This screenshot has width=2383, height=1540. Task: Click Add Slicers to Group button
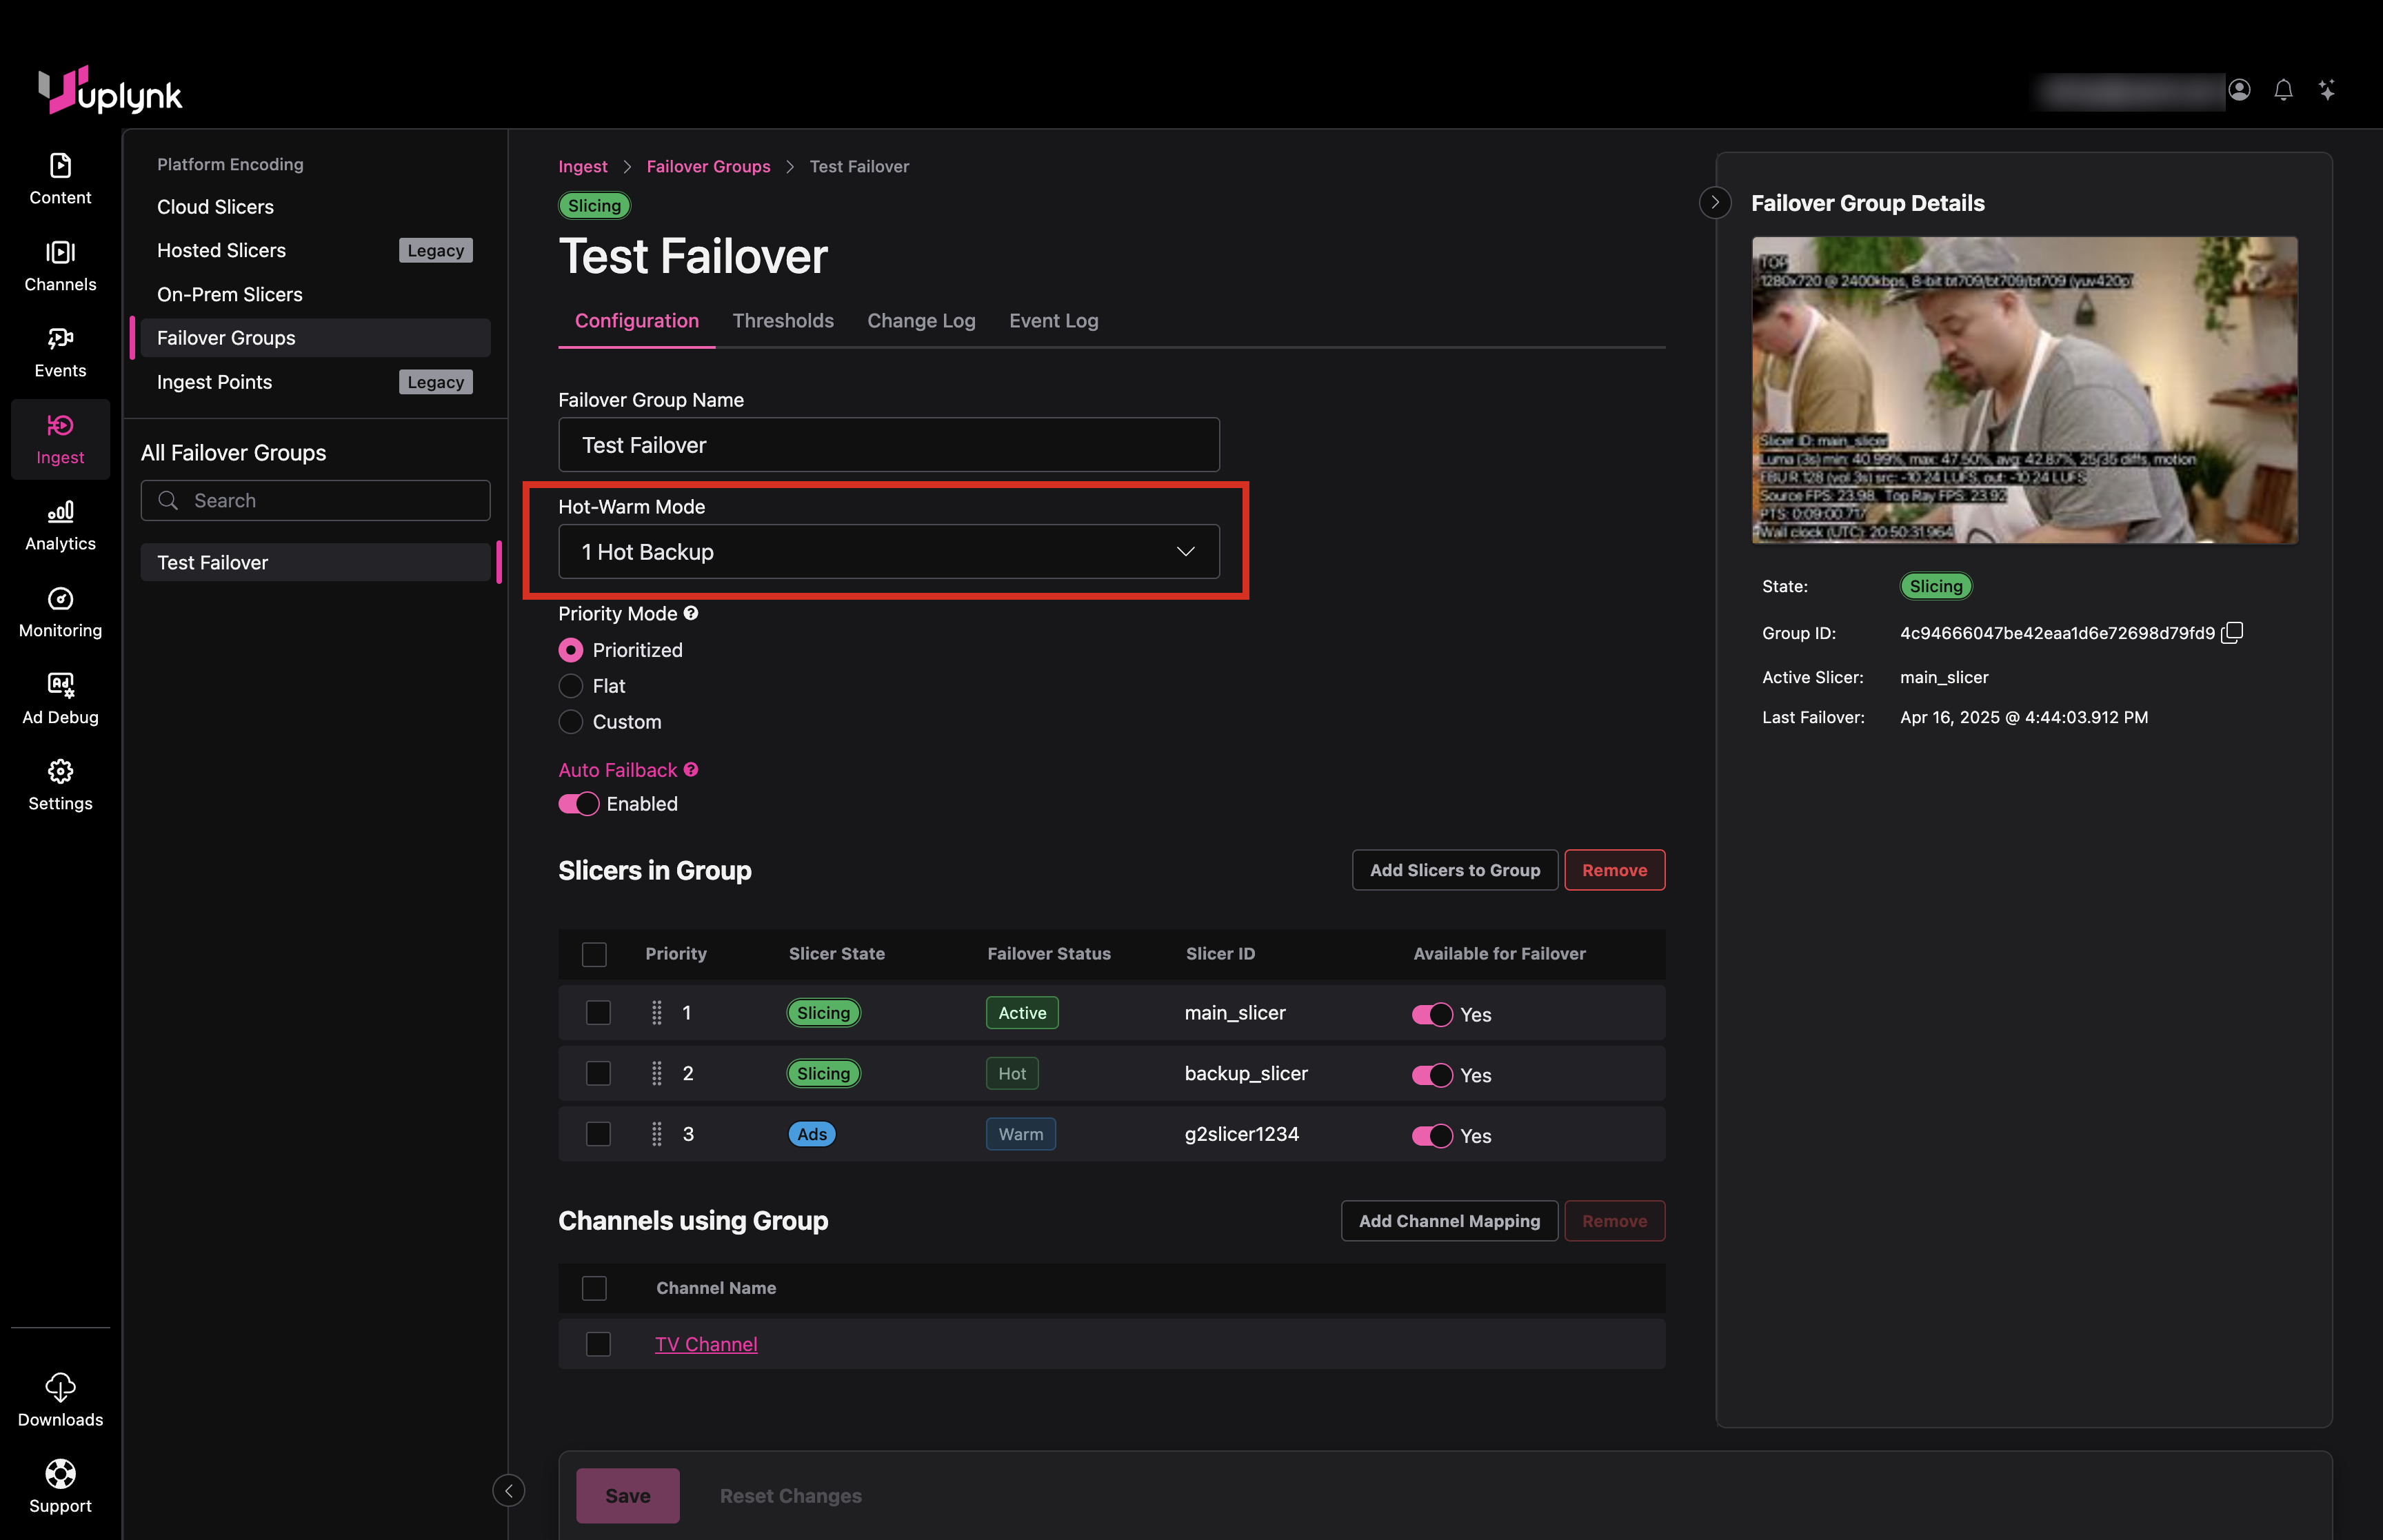coord(1454,870)
